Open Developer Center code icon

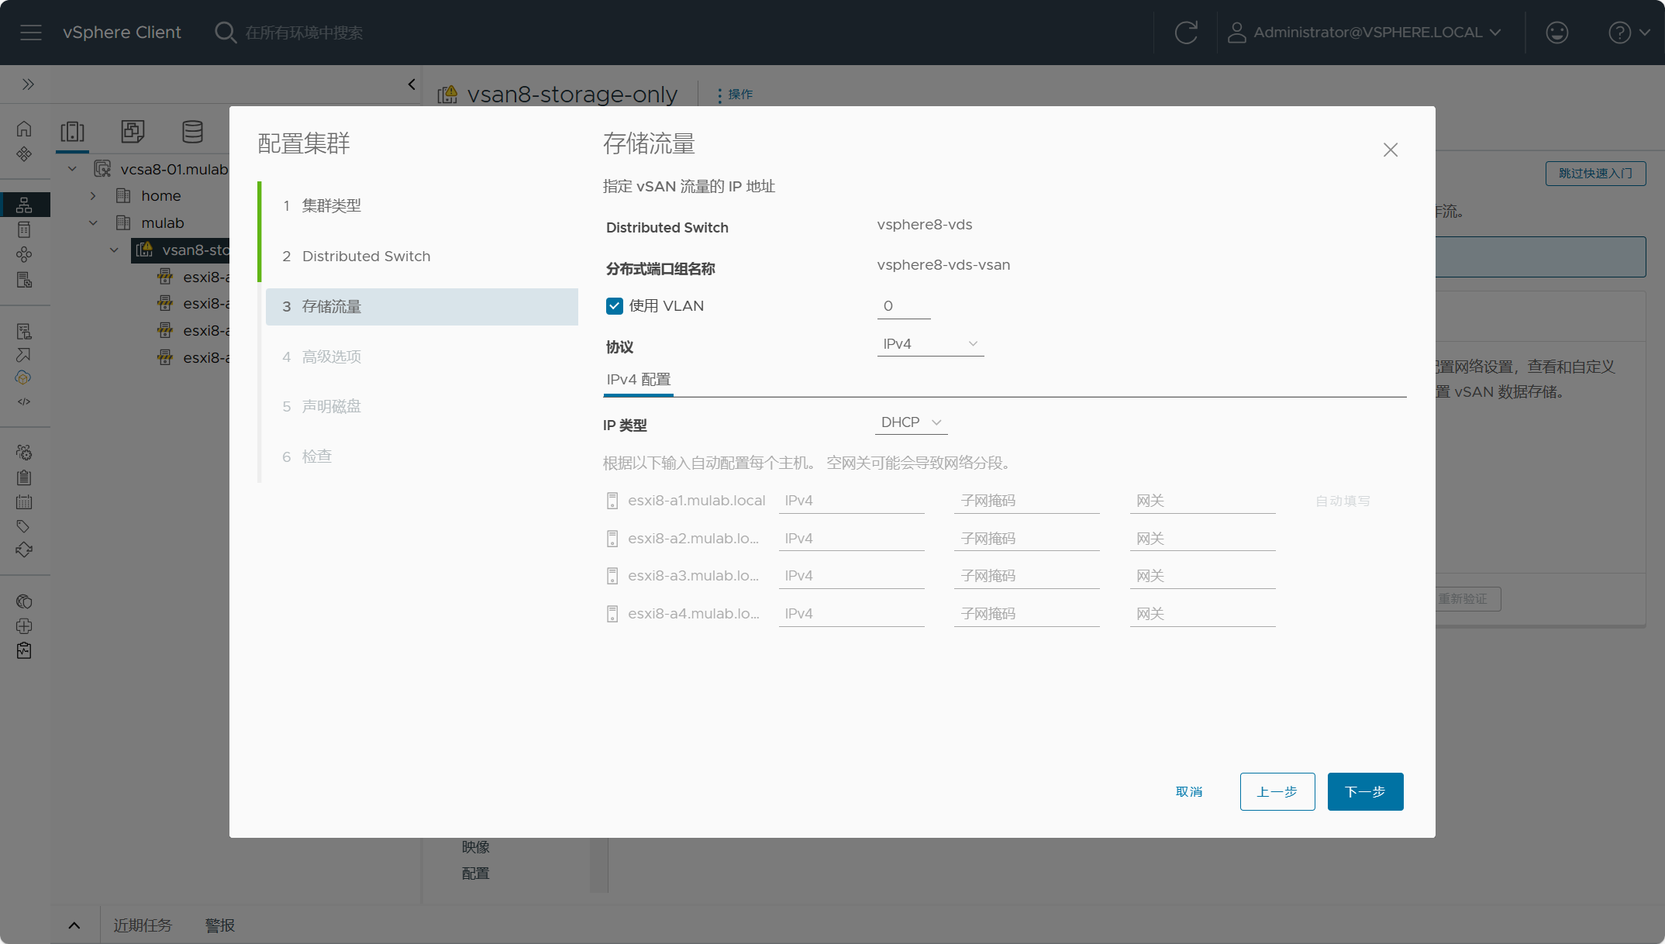[x=24, y=401]
